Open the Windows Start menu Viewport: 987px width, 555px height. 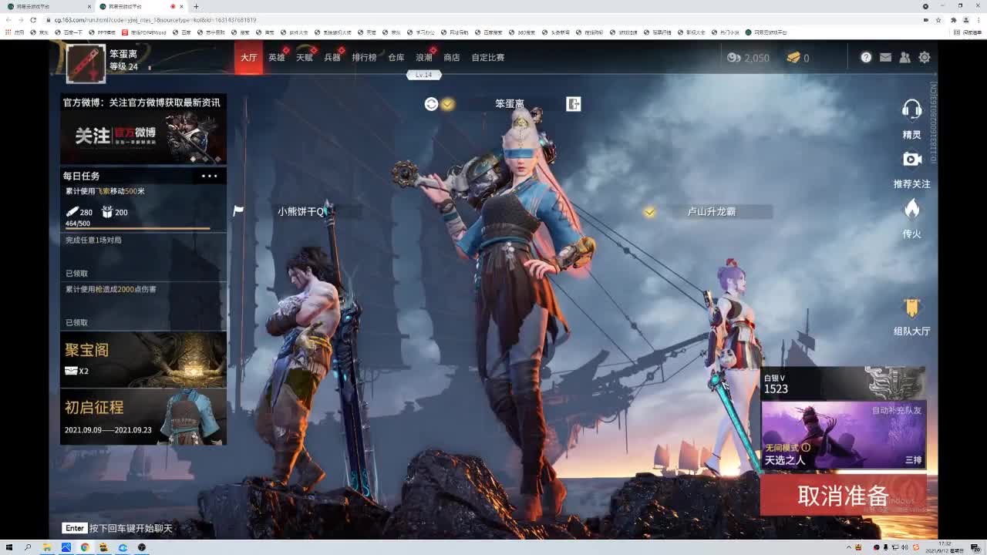pyautogui.click(x=9, y=547)
